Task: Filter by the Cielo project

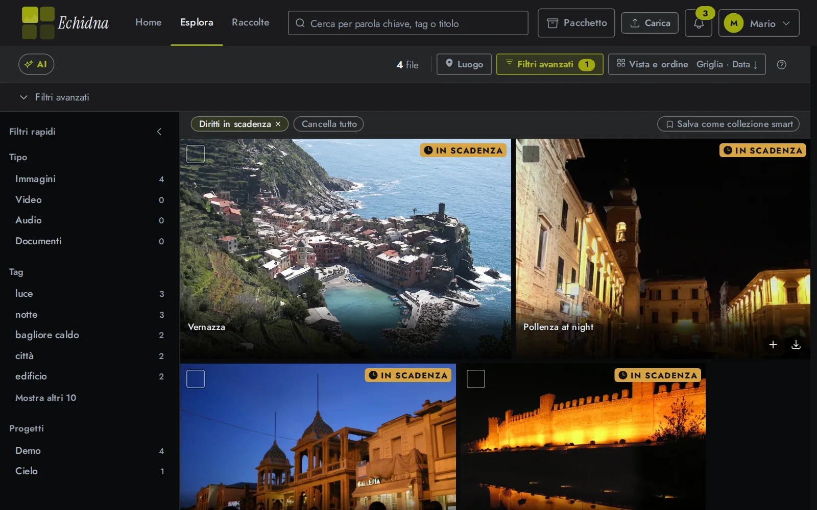Action: click(89, 471)
